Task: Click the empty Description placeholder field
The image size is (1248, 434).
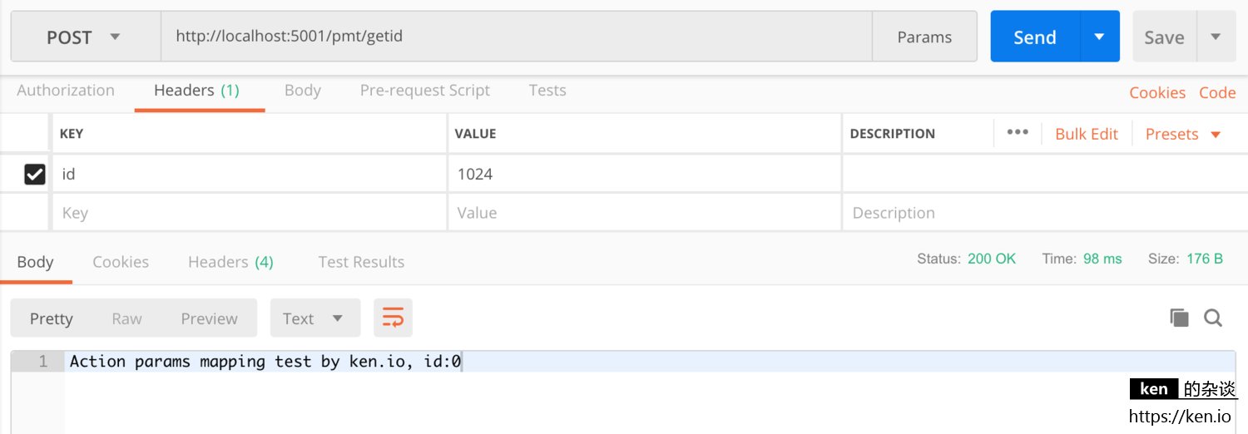Action: click(x=1045, y=213)
